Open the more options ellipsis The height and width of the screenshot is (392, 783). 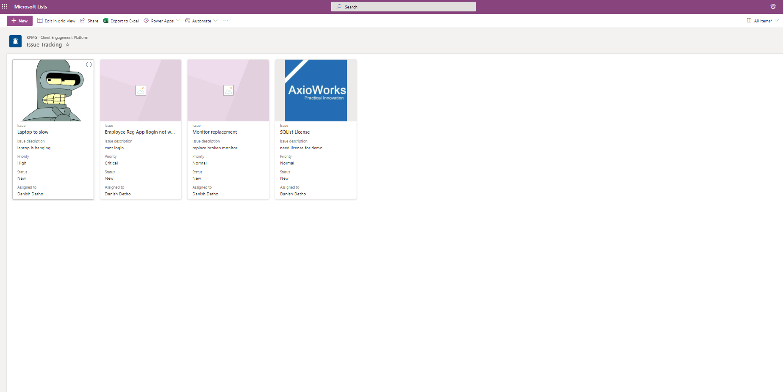click(226, 21)
